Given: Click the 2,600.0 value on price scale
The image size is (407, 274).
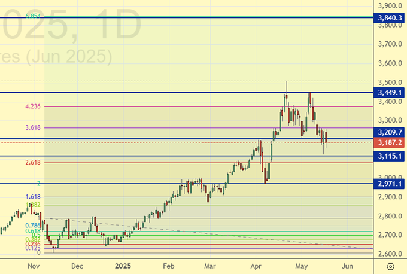Looking at the screenshot, I should [390, 254].
